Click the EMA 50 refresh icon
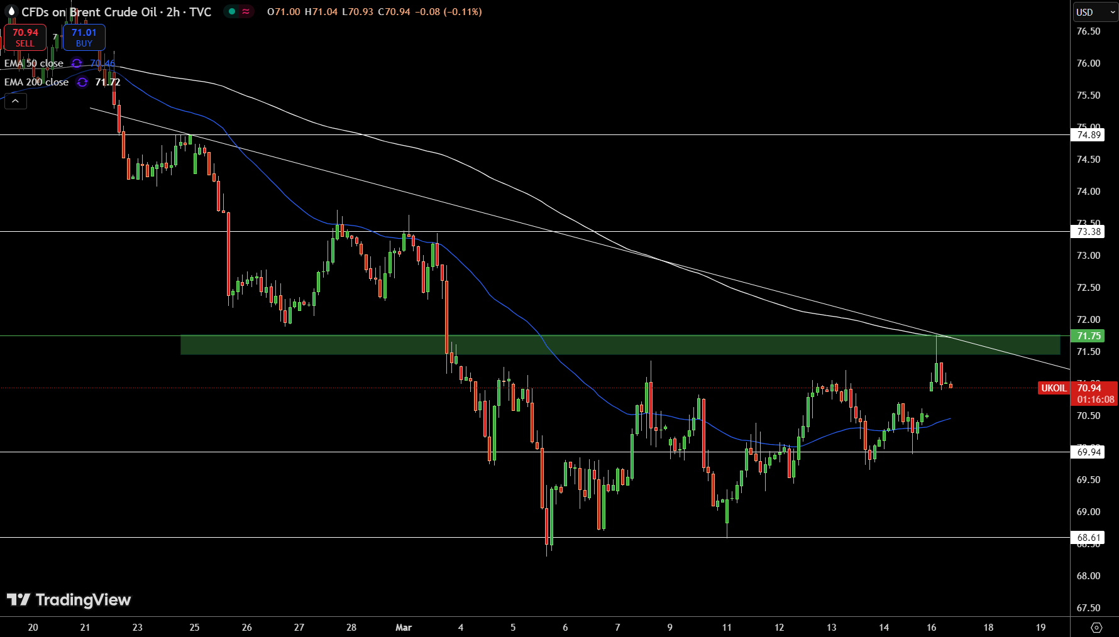1119x637 pixels. pos(77,63)
